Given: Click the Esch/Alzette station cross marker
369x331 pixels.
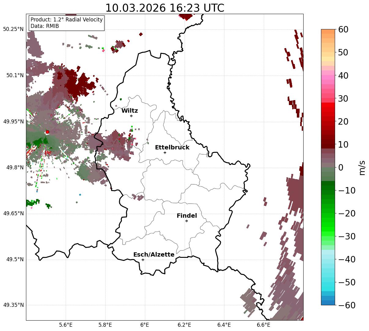Looking at the screenshot, I should [x=143, y=260].
